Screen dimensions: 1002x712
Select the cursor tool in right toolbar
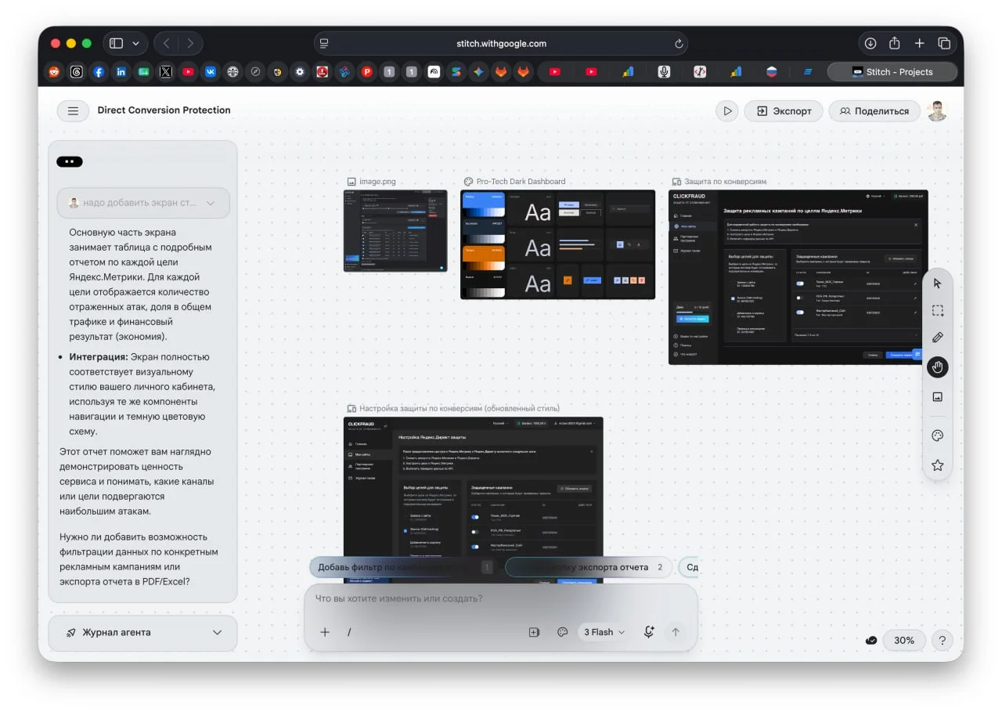937,283
